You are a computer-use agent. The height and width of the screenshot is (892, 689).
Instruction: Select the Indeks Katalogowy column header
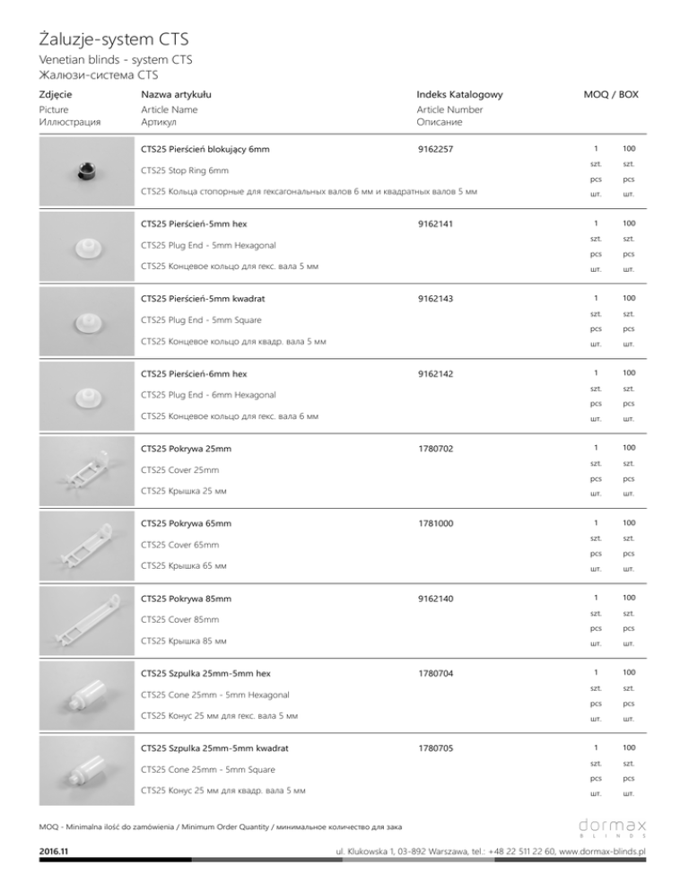tap(459, 93)
